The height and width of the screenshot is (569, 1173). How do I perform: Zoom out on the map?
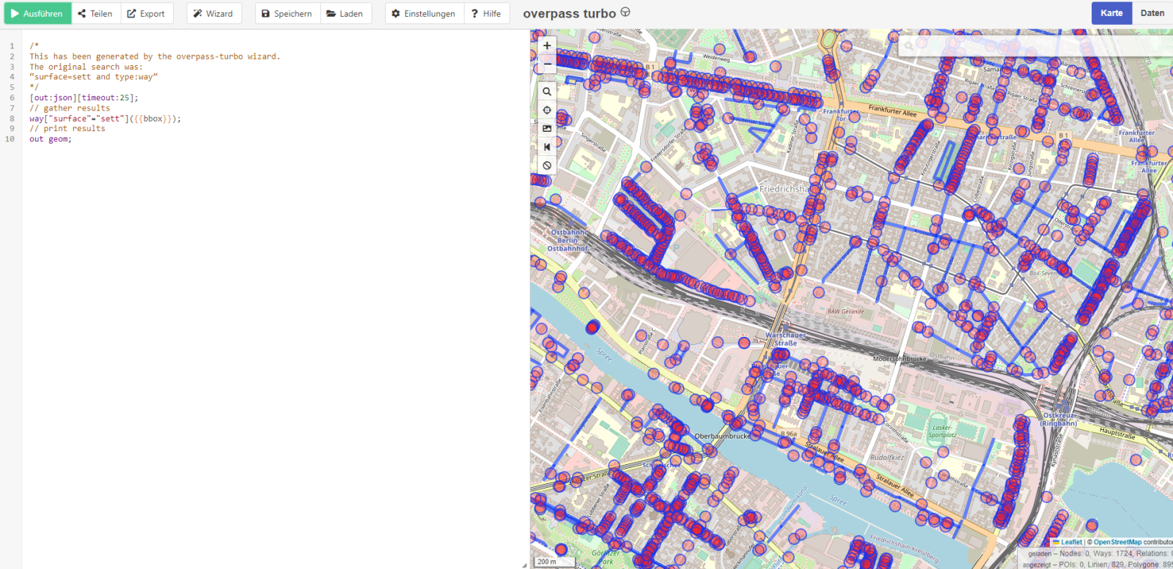coord(547,64)
